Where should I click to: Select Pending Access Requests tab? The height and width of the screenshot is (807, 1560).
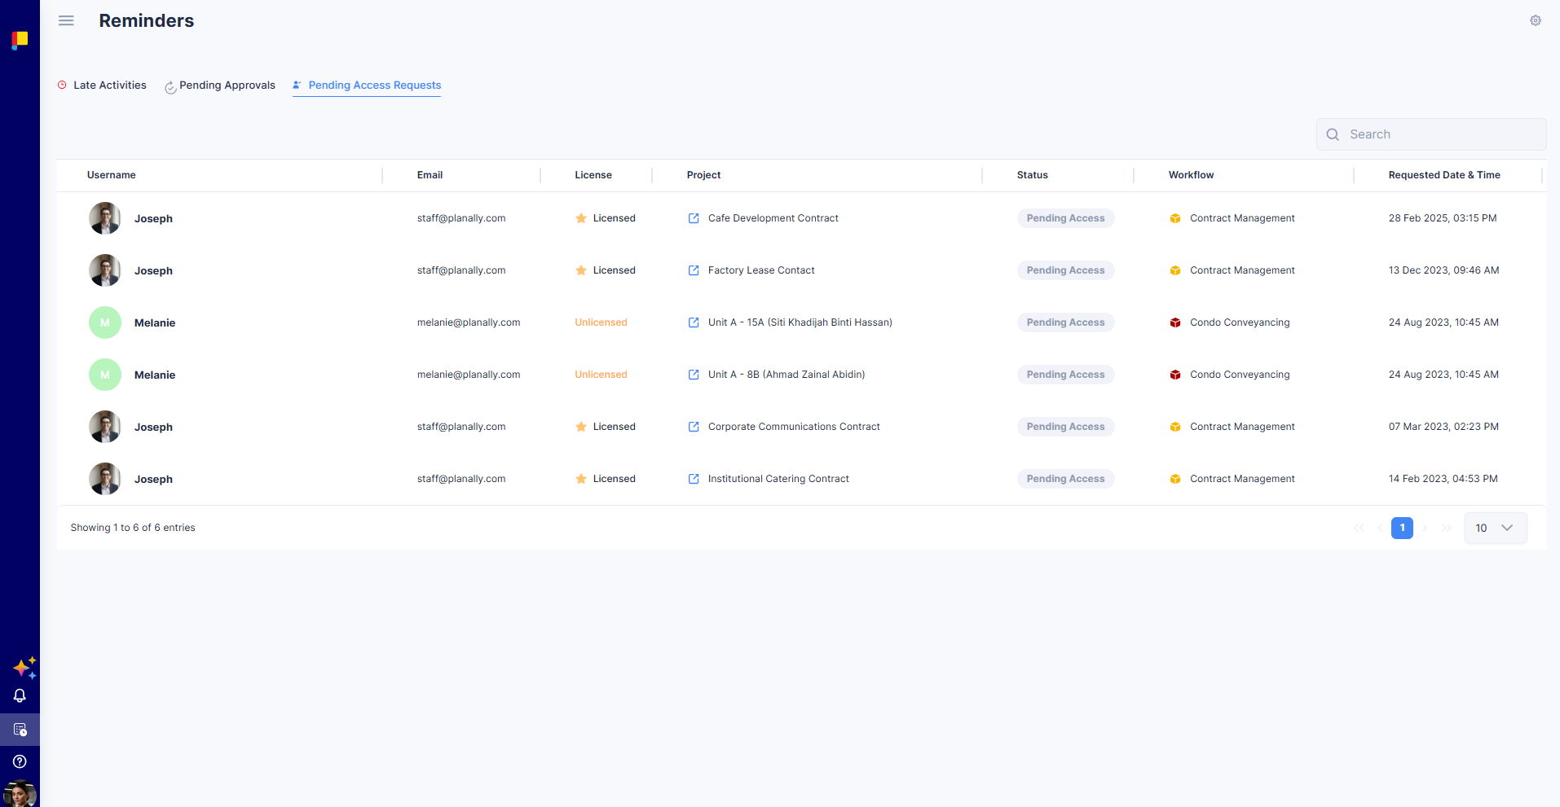[x=367, y=86]
